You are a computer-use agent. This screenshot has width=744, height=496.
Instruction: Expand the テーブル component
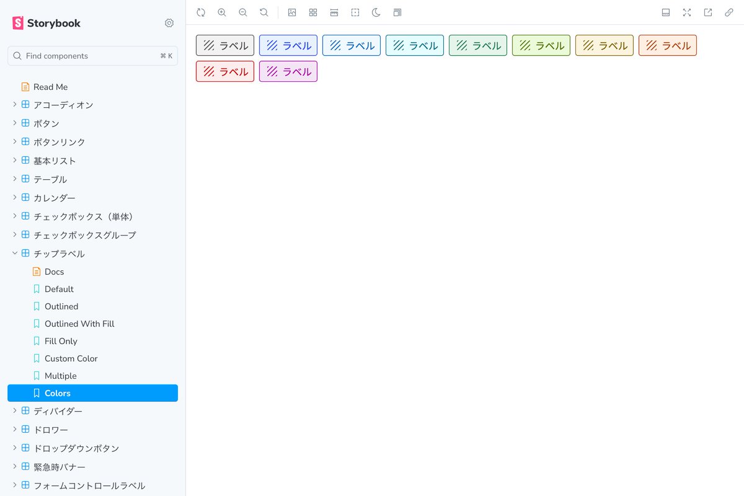[x=92, y=179]
